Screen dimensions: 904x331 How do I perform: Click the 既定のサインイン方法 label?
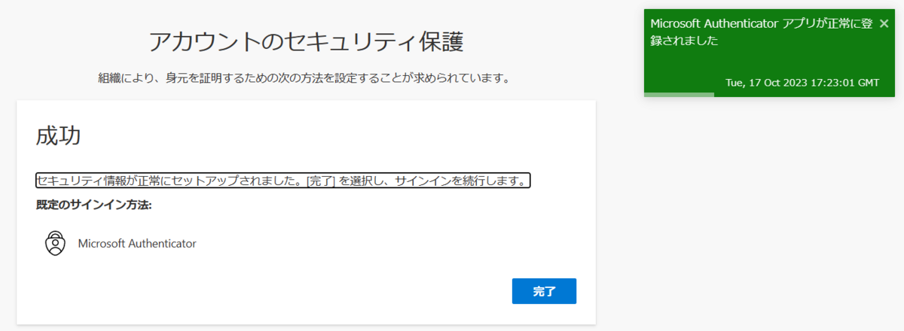94,205
